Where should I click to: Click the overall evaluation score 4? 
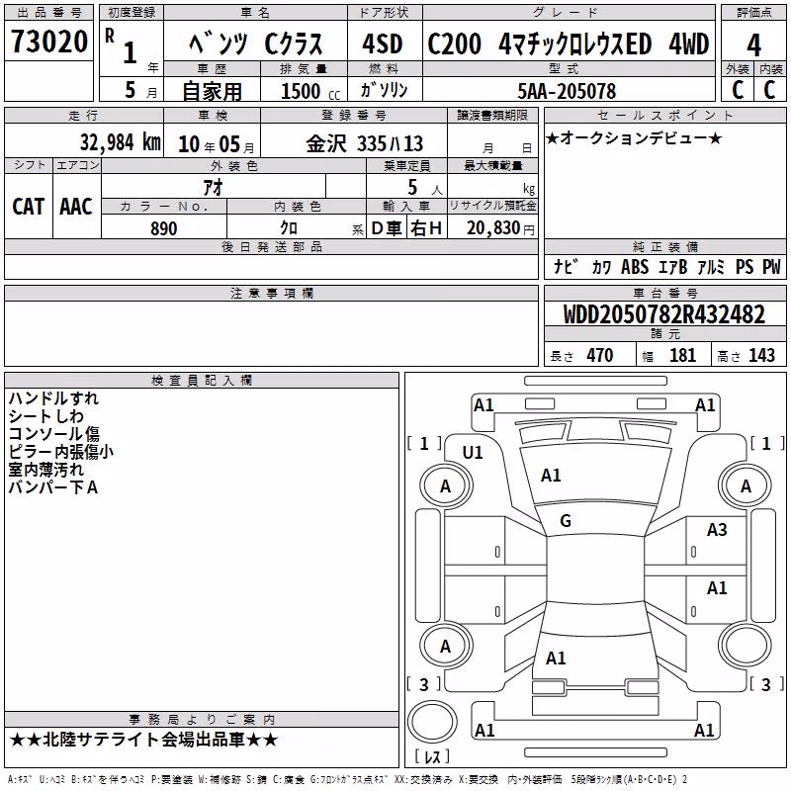click(753, 45)
